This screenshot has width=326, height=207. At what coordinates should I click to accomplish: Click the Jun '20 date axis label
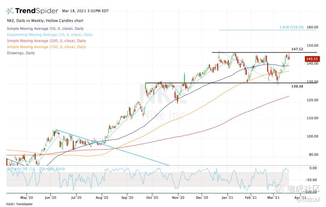point(51,197)
